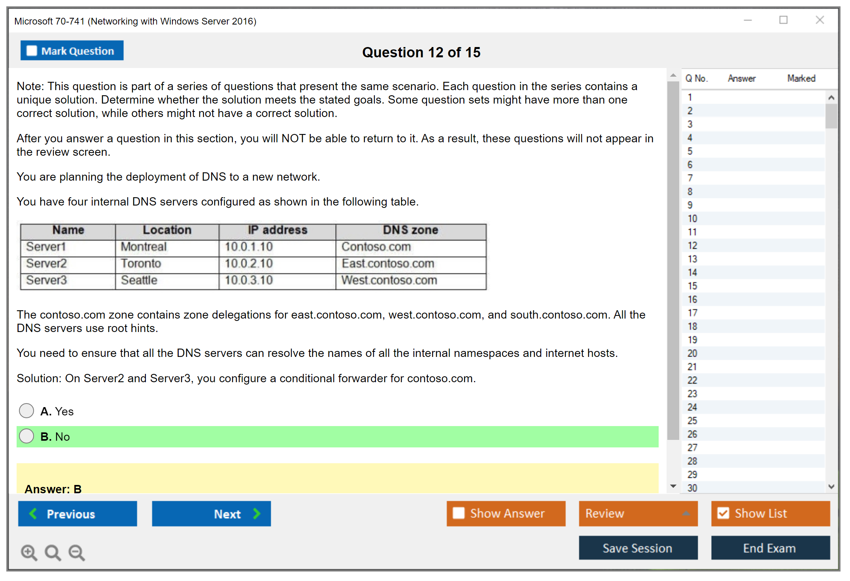Click the zoom out magnifier icon
This screenshot has height=581, width=850.
[x=76, y=552]
